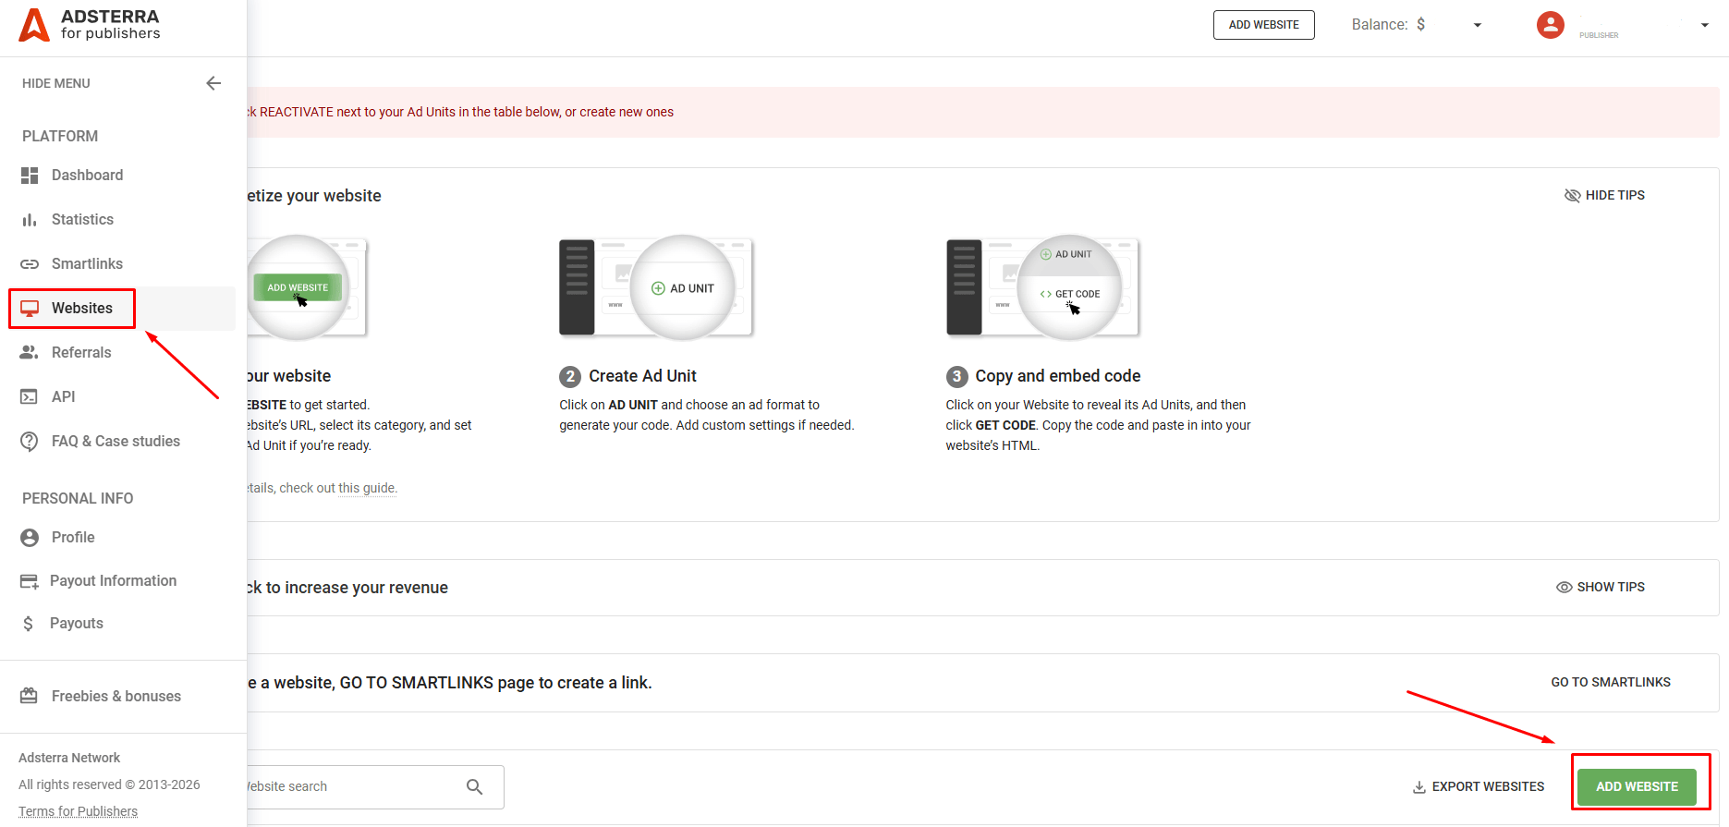1729x827 pixels.
Task: Click the Payout Information card icon
Action: pyautogui.click(x=30, y=581)
